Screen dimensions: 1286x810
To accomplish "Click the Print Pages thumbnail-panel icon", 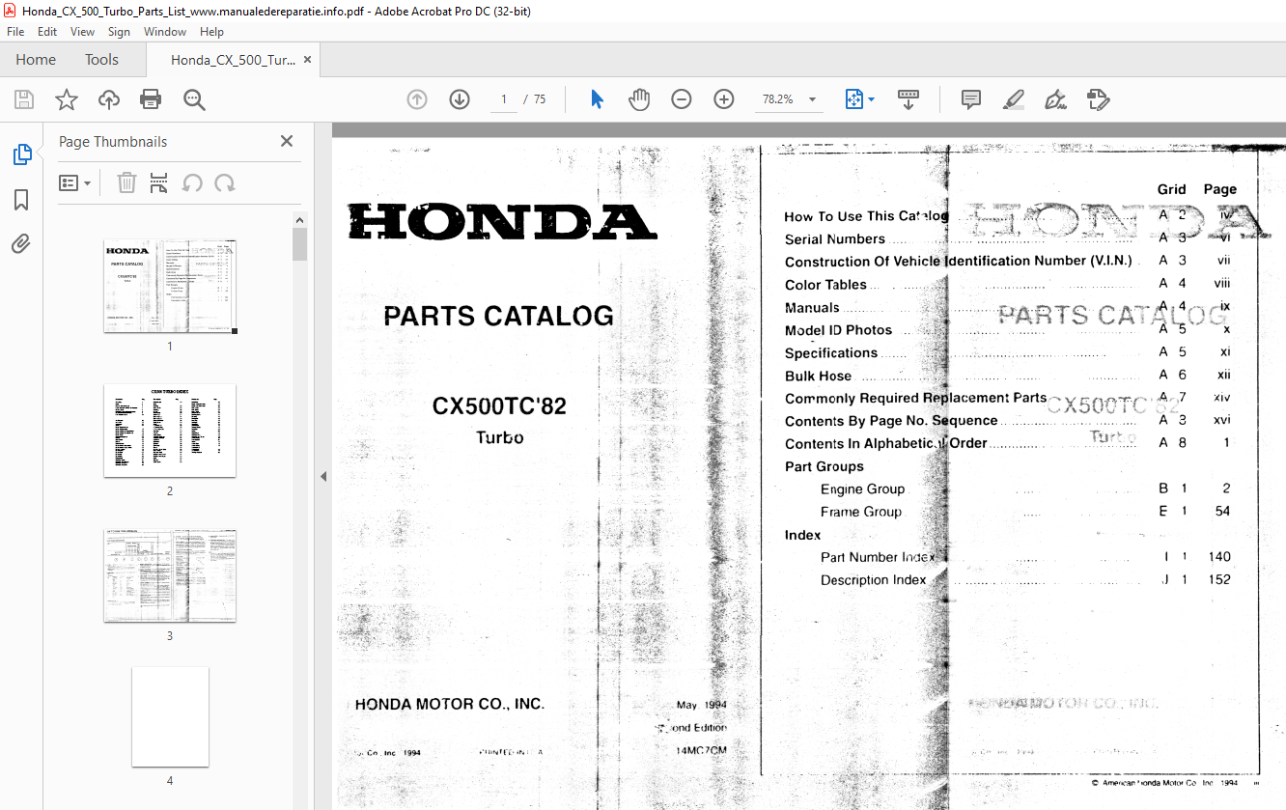I will click(x=159, y=182).
